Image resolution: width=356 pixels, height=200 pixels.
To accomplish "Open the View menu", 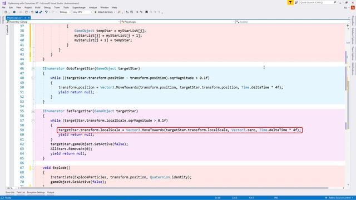I will pyautogui.click(x=18, y=7).
